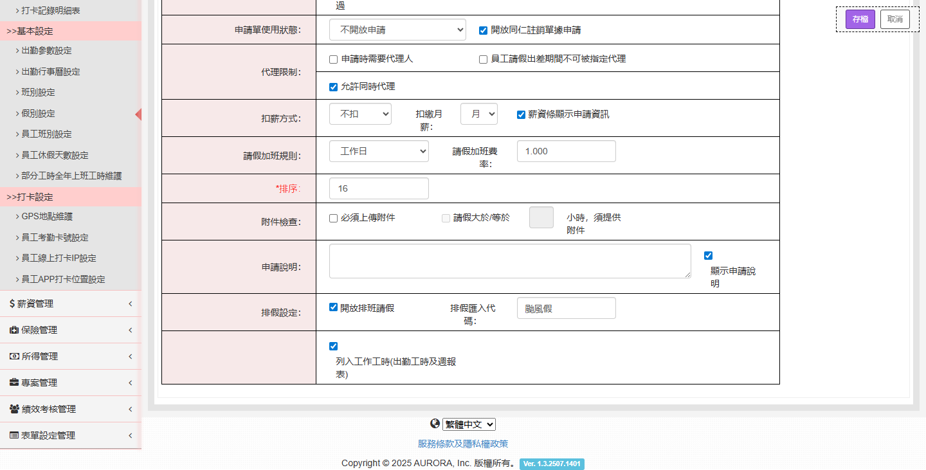Expand the 薪資管理 section chevron
The width and height of the screenshot is (926, 470).
pos(131,303)
